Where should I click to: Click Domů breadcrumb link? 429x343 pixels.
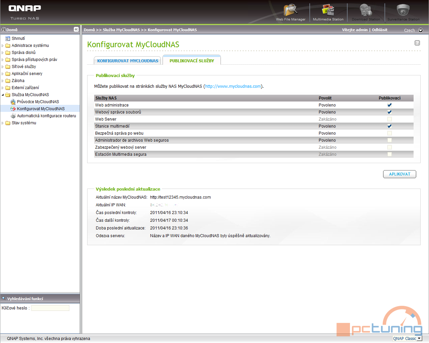89,30
